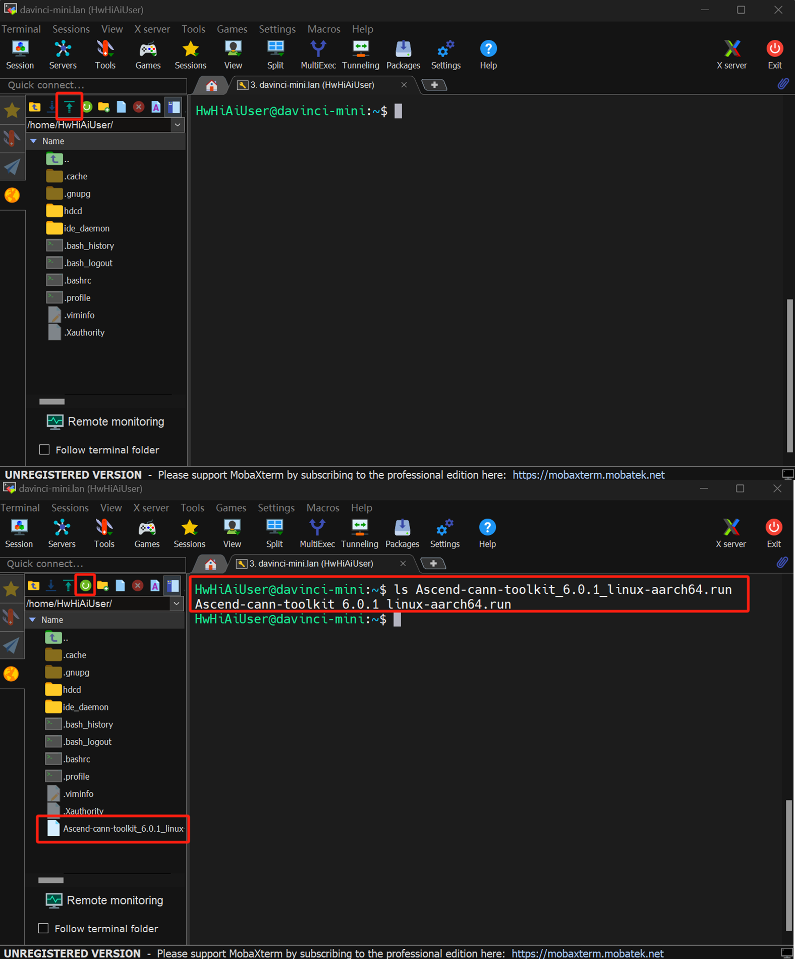Click the parent-folder icon in upper window's file toolbar
This screenshot has height=959, width=795.
34,107
